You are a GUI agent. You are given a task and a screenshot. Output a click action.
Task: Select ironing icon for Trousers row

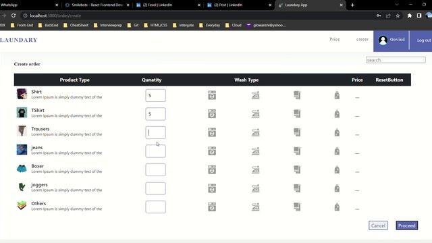coord(255,132)
